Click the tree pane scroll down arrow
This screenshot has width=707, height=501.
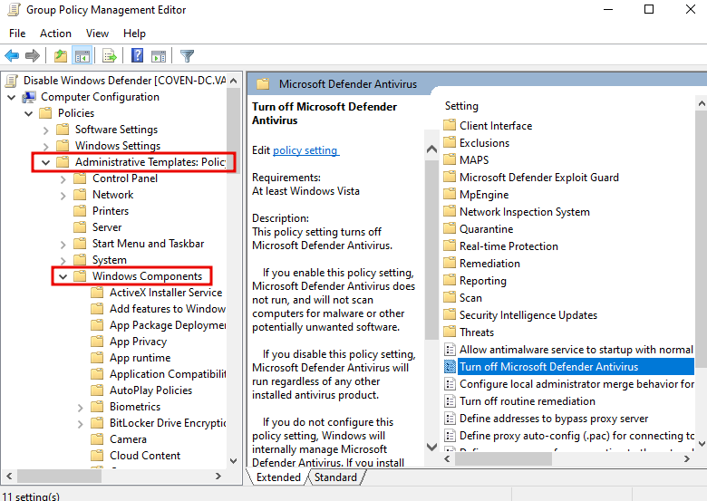click(233, 461)
